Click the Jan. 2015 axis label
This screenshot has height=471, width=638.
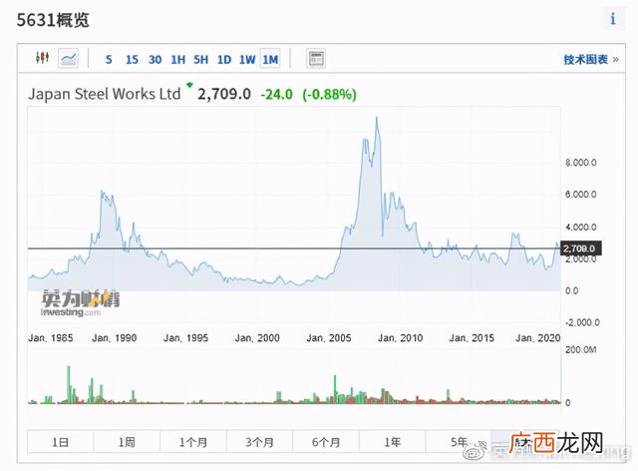point(472,337)
